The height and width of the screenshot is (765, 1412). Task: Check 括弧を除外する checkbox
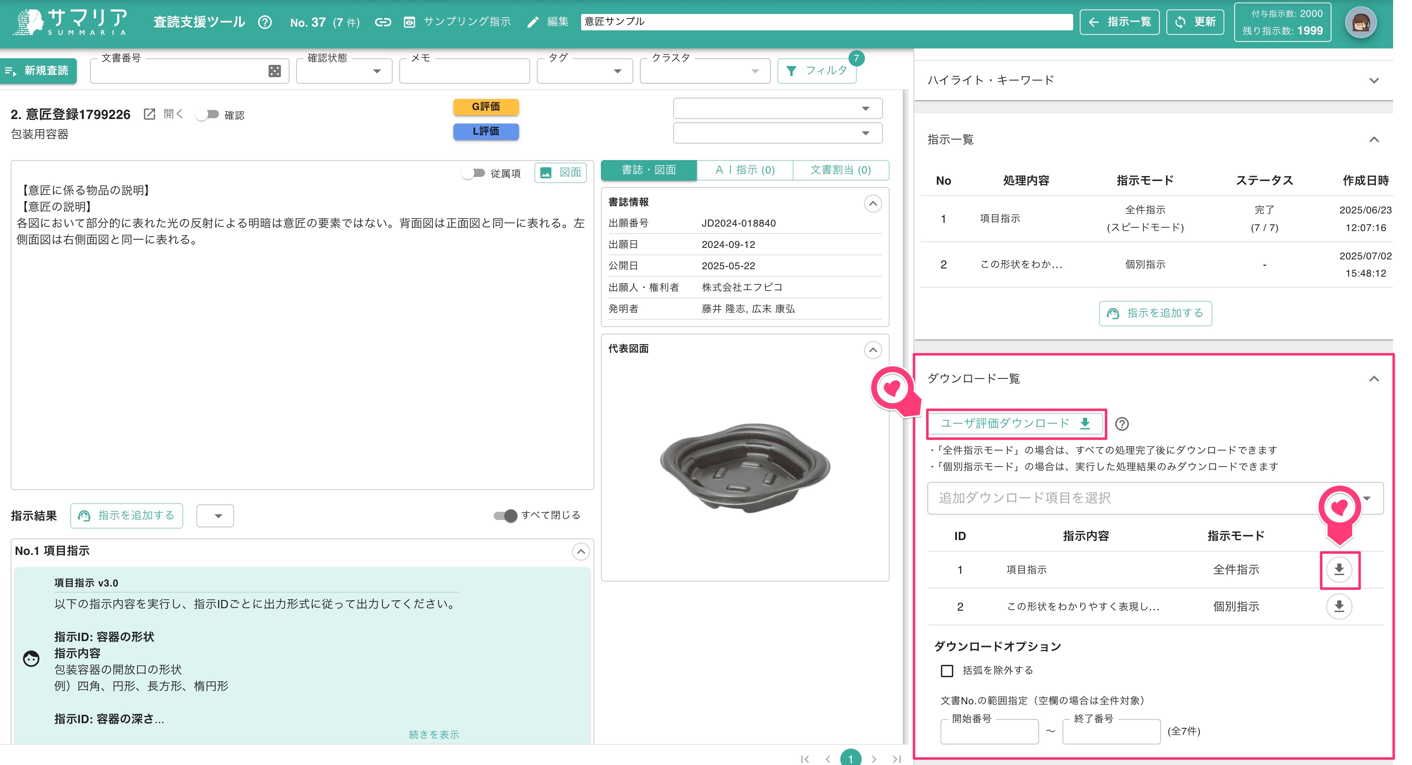947,671
